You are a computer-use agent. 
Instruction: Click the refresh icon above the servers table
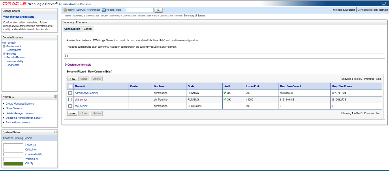[66, 55]
